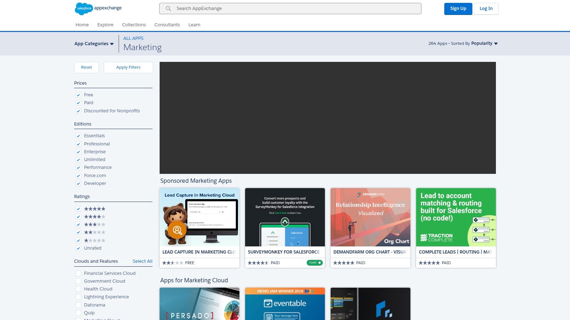Uncheck the Unrated filter

point(78,248)
